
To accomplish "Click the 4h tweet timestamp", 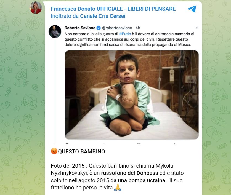I will [138, 28].
